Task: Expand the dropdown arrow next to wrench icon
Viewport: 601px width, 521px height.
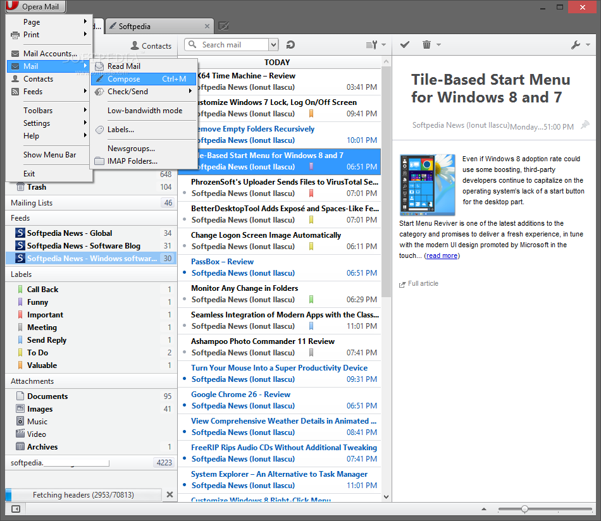Action: point(588,45)
